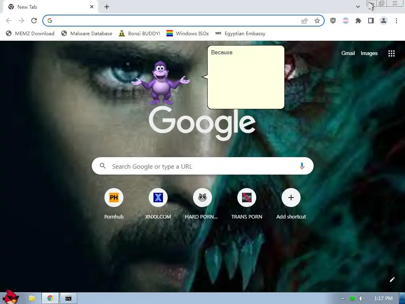Open Chrome's three-dot menu
This screenshot has width=405, height=304.
pyautogui.click(x=396, y=21)
